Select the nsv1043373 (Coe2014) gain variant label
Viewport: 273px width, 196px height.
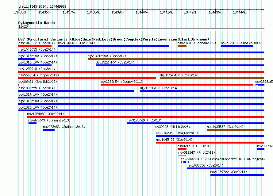point(76,43)
